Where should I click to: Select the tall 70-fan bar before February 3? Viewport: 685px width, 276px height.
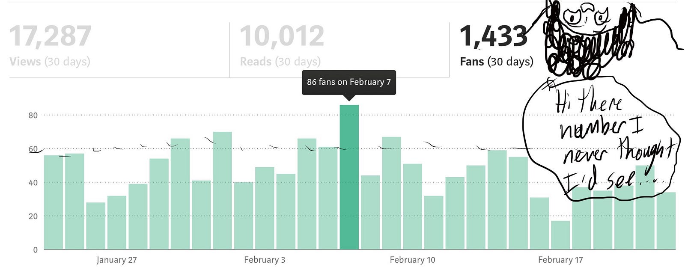[222, 190]
